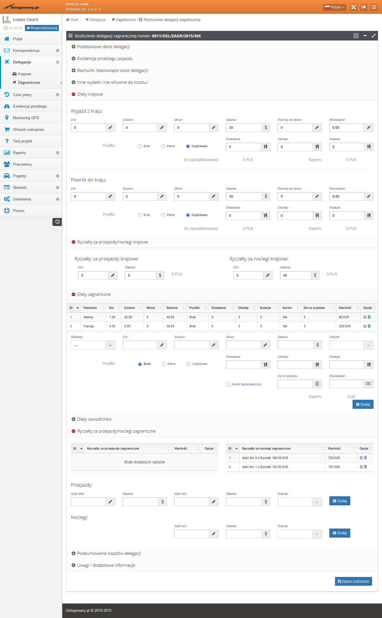Enable the Kurier dyplomatyczny checkbox
The height and width of the screenshot is (618, 382).
228,384
